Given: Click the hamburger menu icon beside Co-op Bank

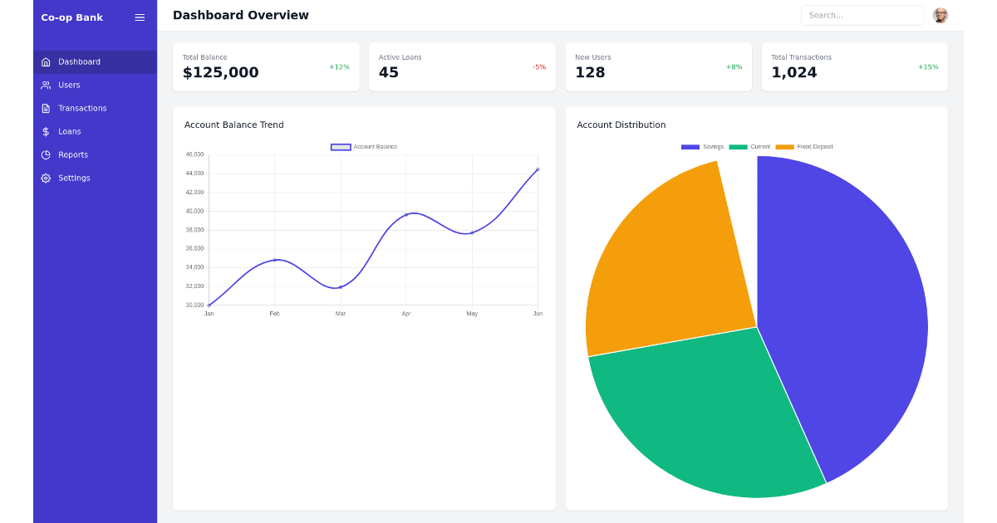Looking at the screenshot, I should 139,17.
